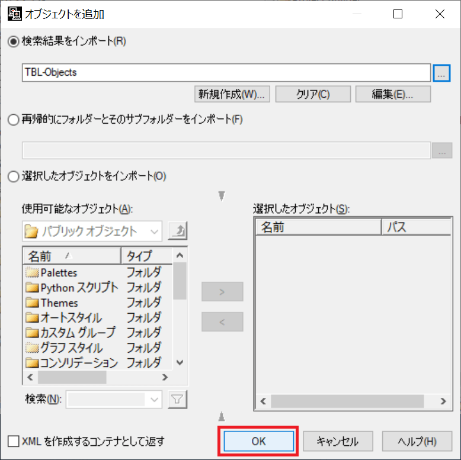The image size is (461, 460).
Task: Confirm with the OK button
Action: 258,441
